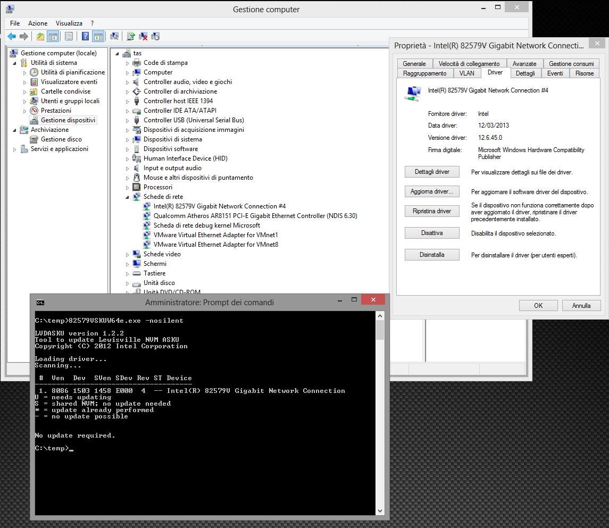Screen dimensions: 609x528
Task: Toggle the console tree pane icon
Action: [53, 37]
